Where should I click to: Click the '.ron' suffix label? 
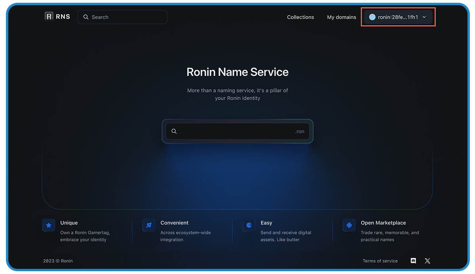point(300,131)
